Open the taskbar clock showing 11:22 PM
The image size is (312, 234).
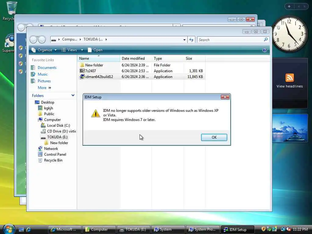point(300,229)
